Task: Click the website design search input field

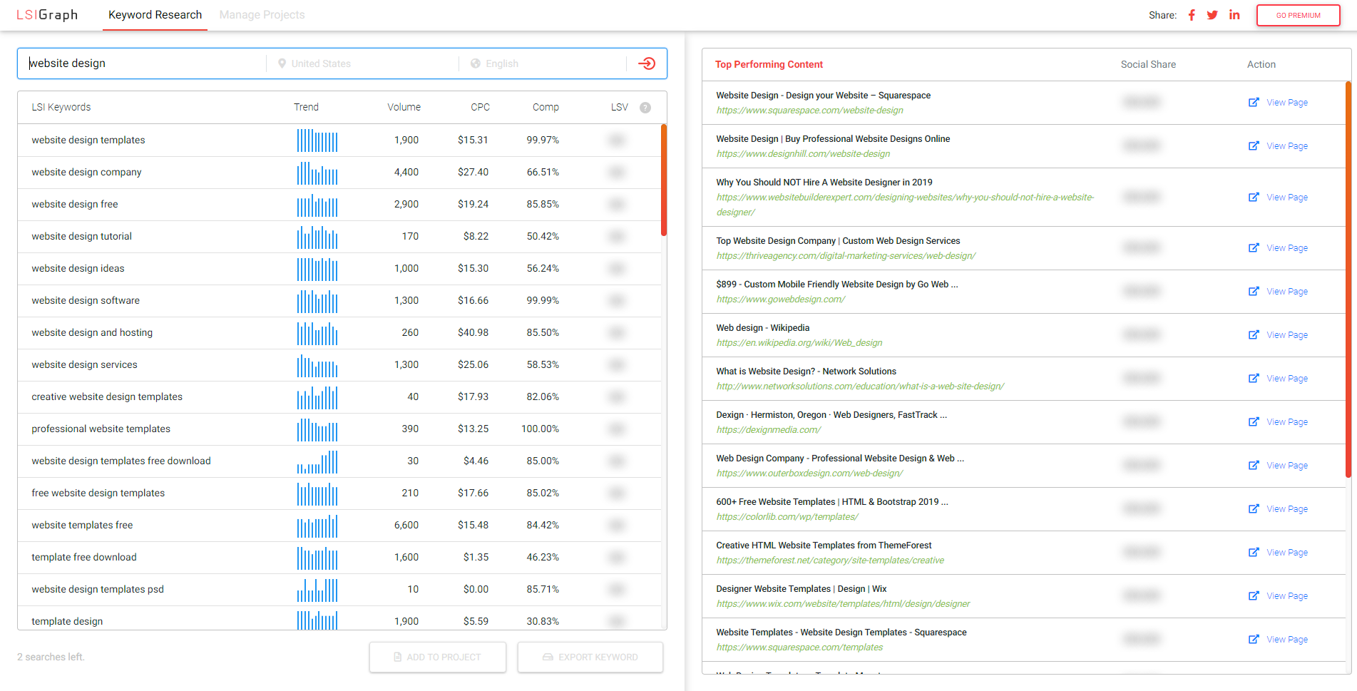Action: coord(143,63)
